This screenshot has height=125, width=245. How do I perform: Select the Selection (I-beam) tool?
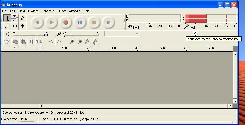coord(7,18)
